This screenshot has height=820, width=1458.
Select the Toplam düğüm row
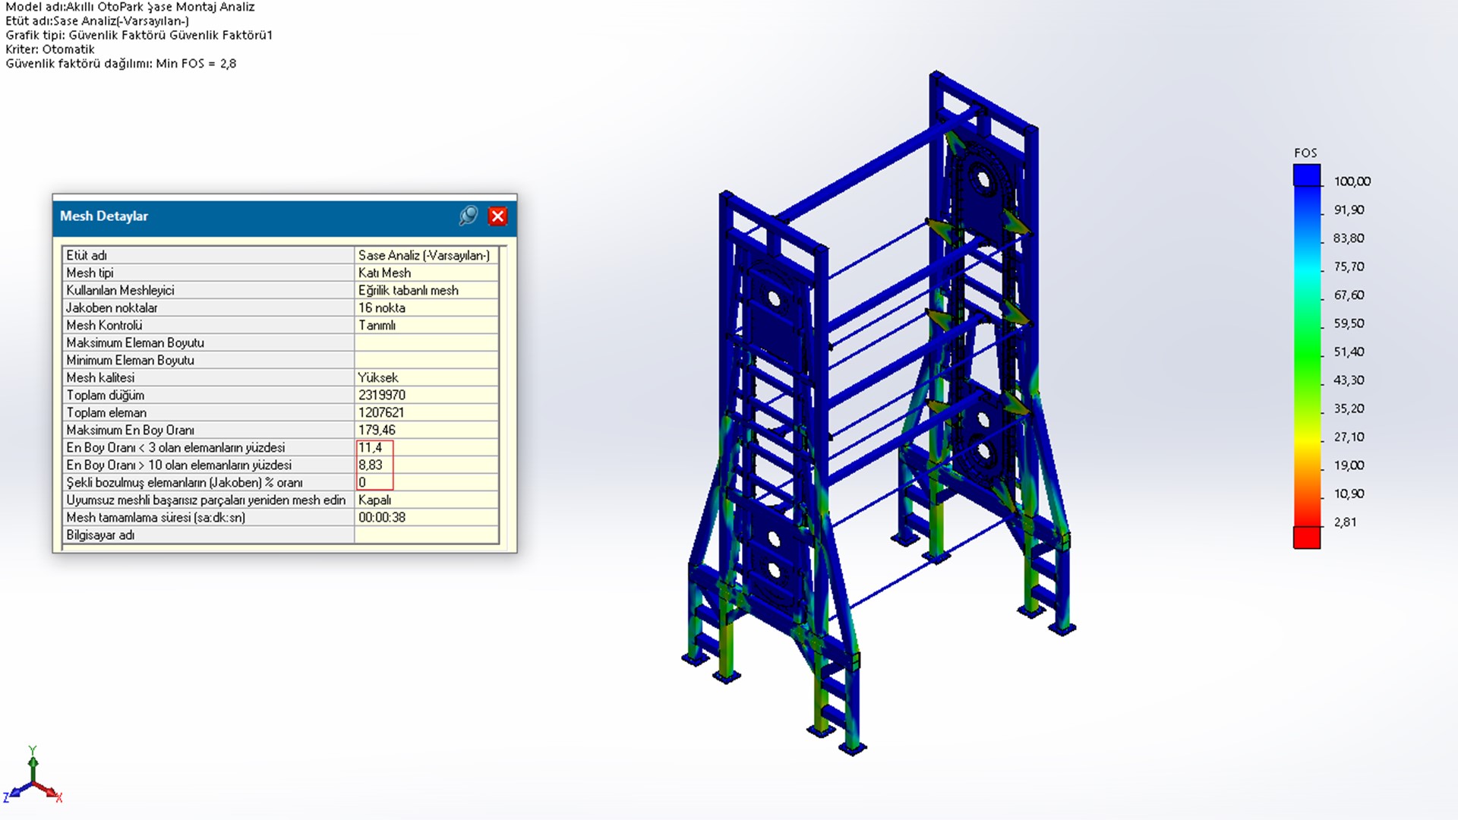(106, 396)
